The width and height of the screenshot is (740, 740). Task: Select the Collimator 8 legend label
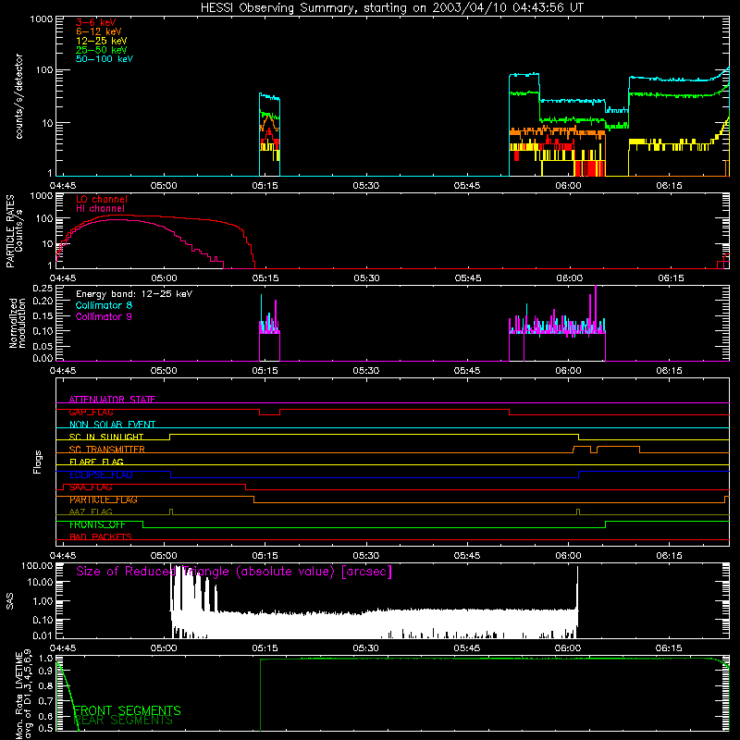[104, 305]
